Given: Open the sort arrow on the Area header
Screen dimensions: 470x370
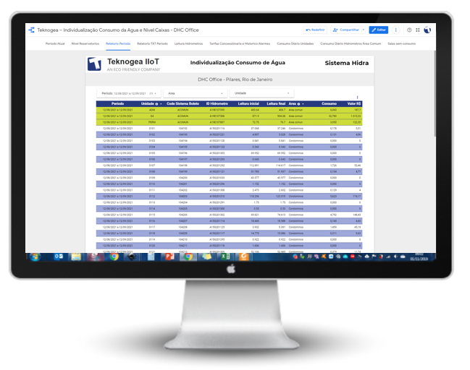Looking at the screenshot, I should click(x=303, y=104).
